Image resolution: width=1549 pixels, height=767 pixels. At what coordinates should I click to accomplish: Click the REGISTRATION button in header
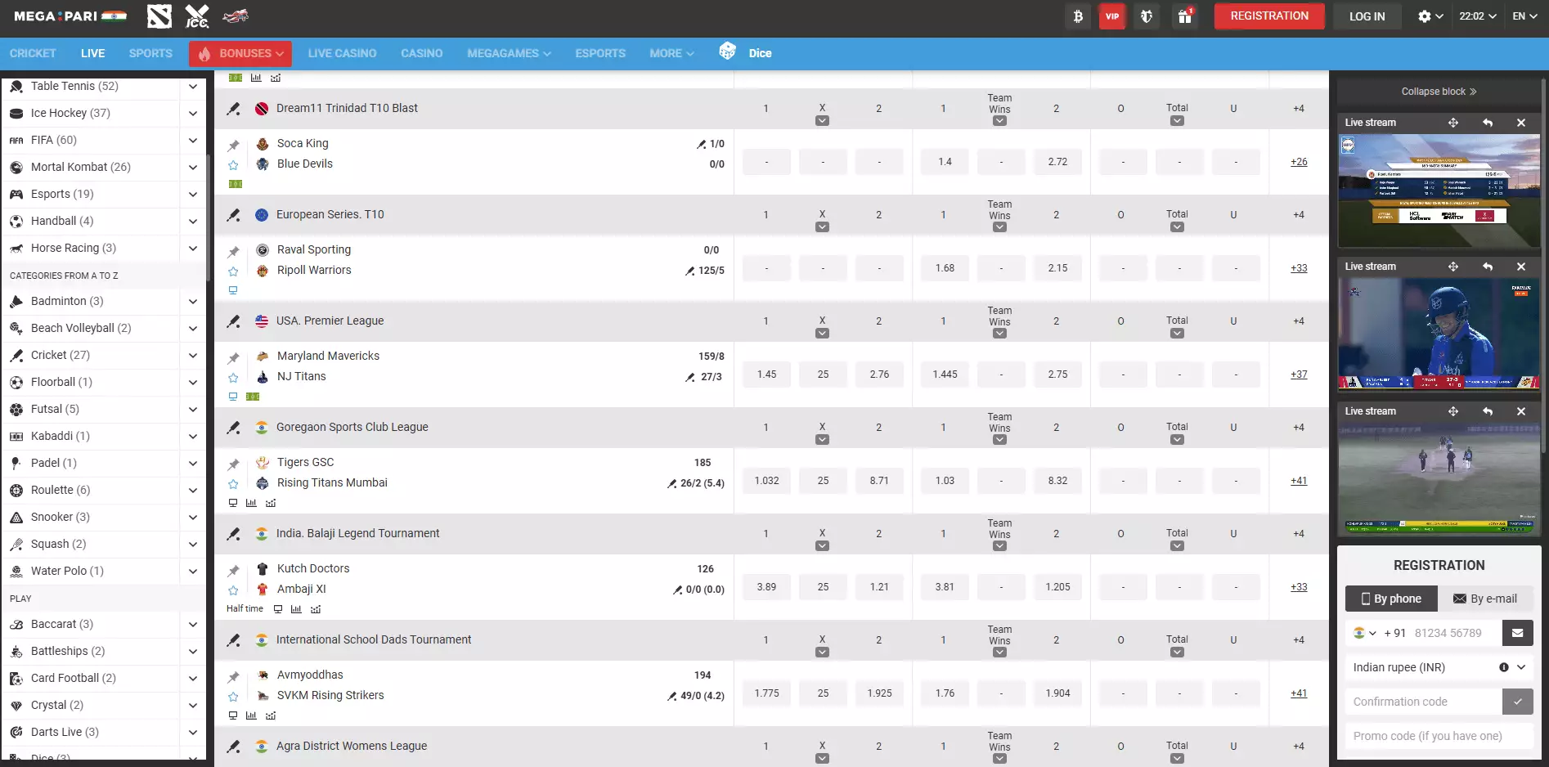1269,16
